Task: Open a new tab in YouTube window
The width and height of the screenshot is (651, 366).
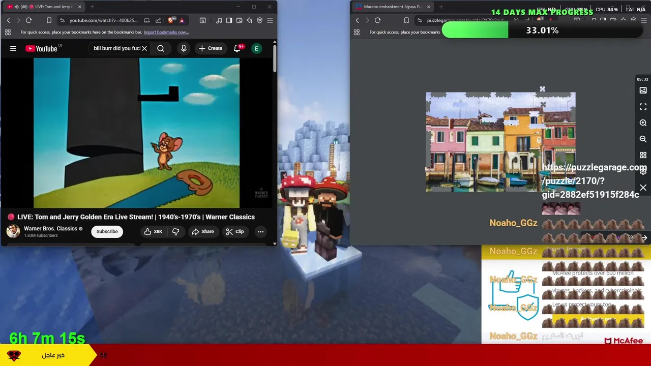Action: [92, 7]
